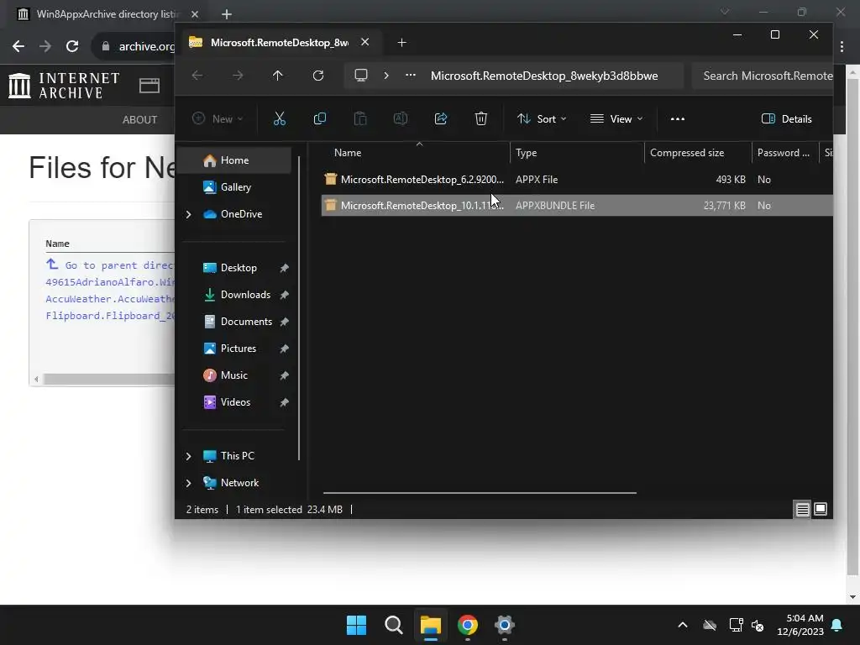Expand the This PC tree node
The image size is (860, 645).
(189, 456)
